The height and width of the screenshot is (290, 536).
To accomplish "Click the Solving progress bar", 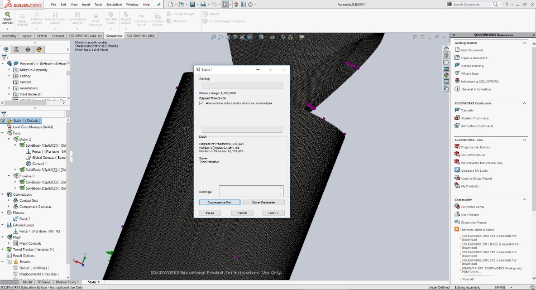I will click(242, 86).
